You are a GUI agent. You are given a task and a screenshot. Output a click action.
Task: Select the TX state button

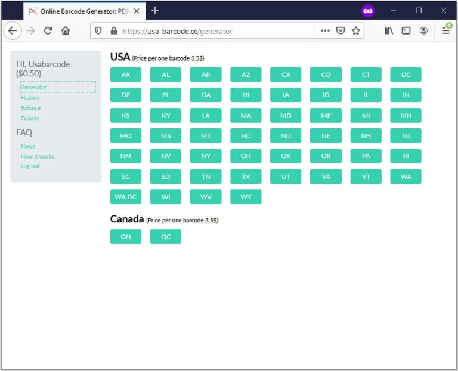(246, 177)
